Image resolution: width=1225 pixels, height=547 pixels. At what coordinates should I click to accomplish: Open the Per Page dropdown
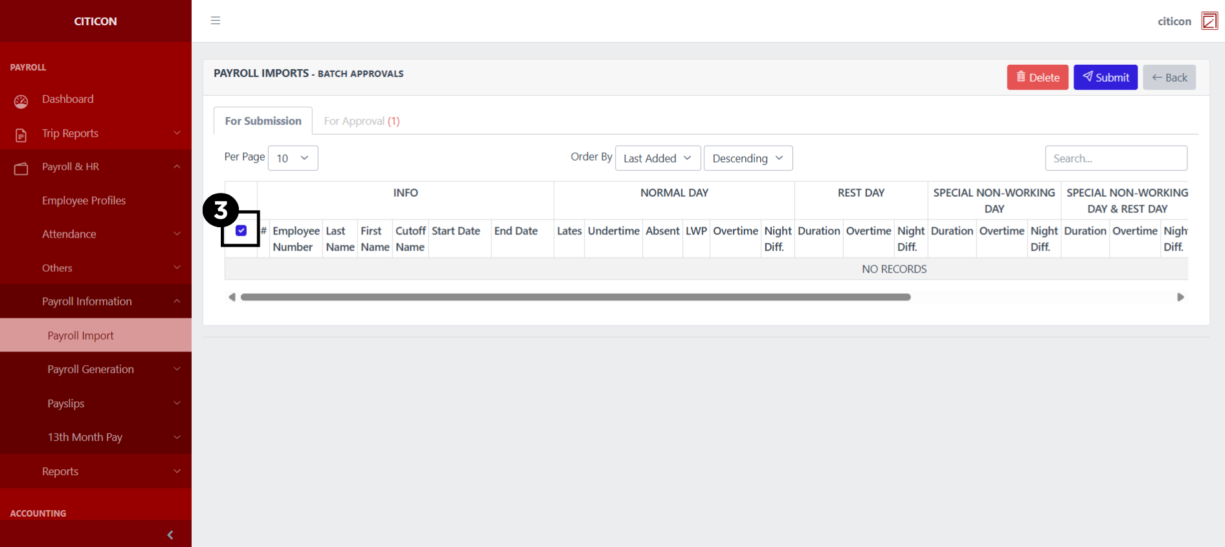pos(293,158)
